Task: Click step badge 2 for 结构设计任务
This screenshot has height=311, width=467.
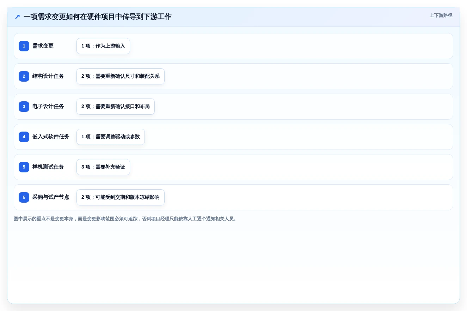Action: (24, 76)
